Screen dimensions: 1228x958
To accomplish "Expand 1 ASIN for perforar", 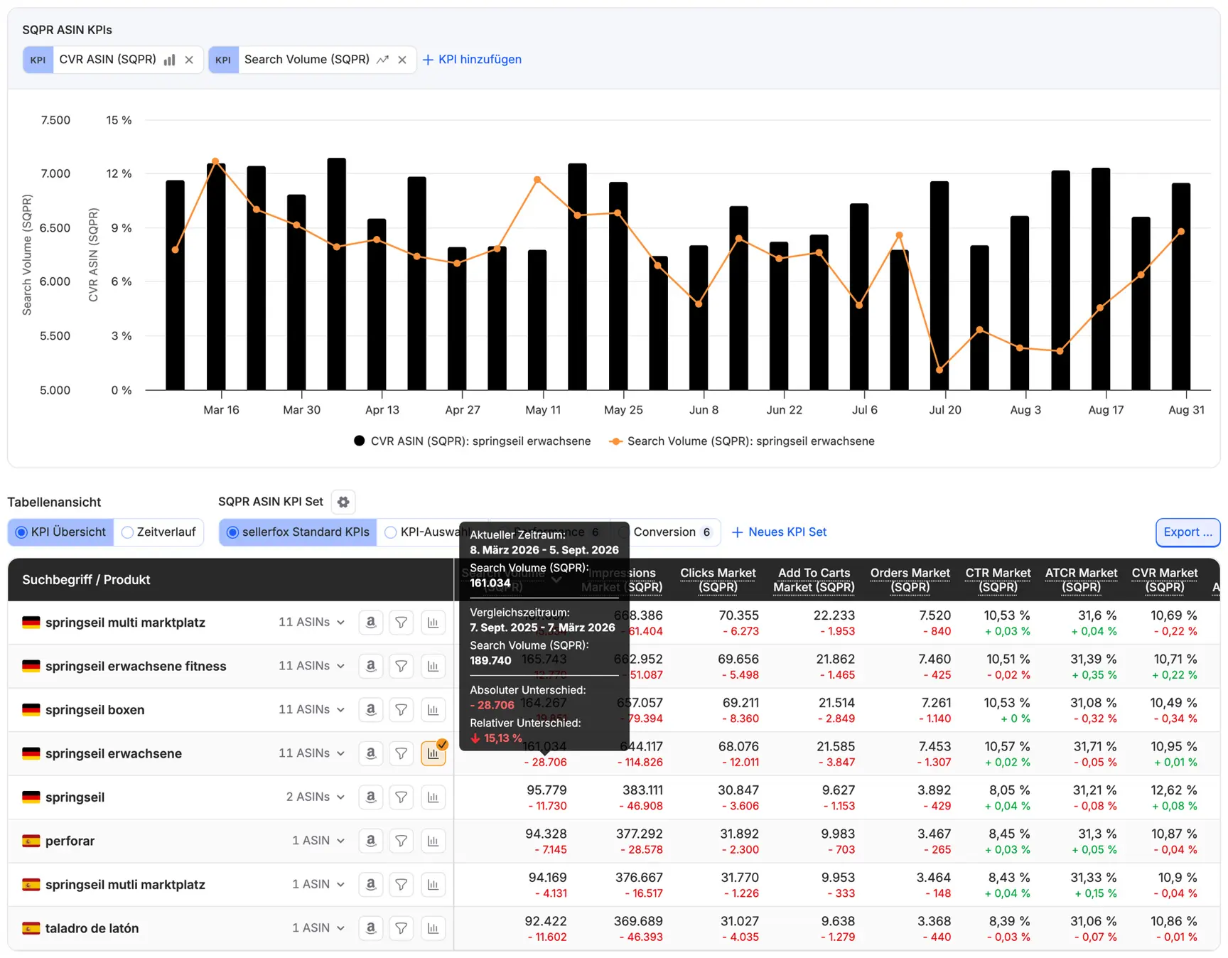I will [318, 841].
